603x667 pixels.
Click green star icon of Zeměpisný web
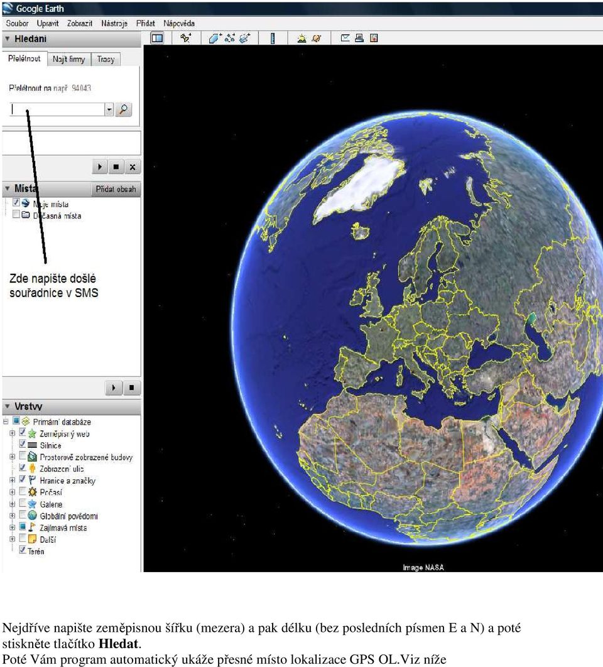pyautogui.click(x=32, y=433)
